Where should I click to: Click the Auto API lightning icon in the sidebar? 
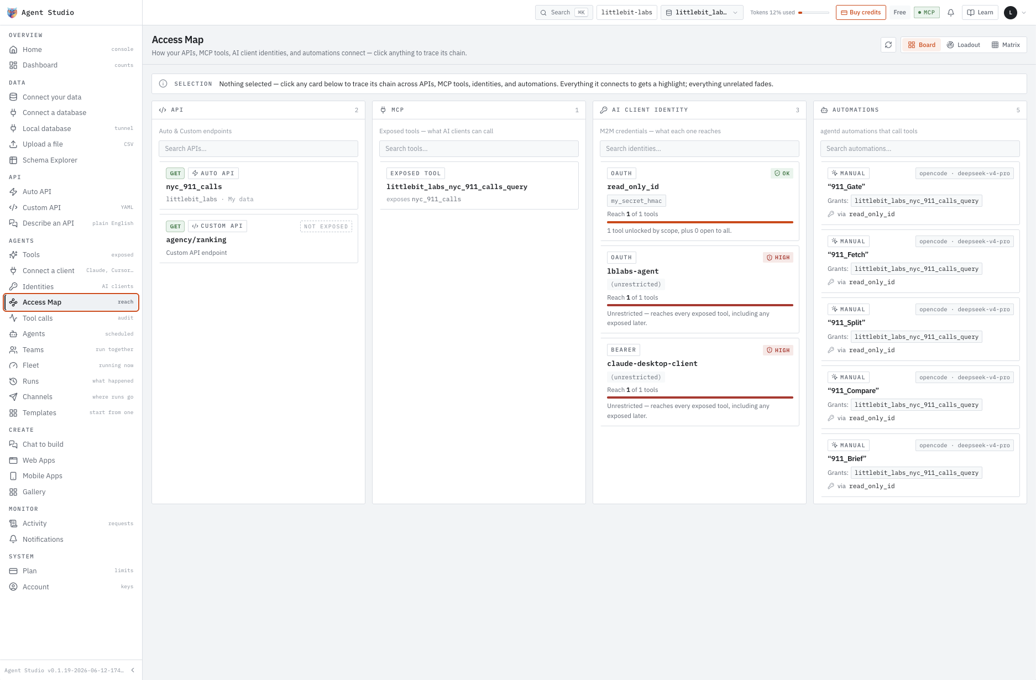[13, 192]
